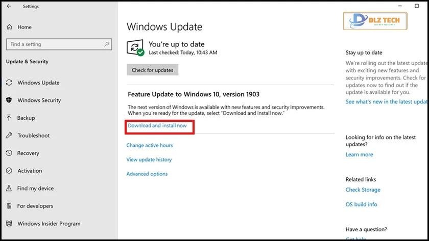Screen dimensions: 429x241
Task: Click the Backup arrow icon
Action: [x=9, y=118]
